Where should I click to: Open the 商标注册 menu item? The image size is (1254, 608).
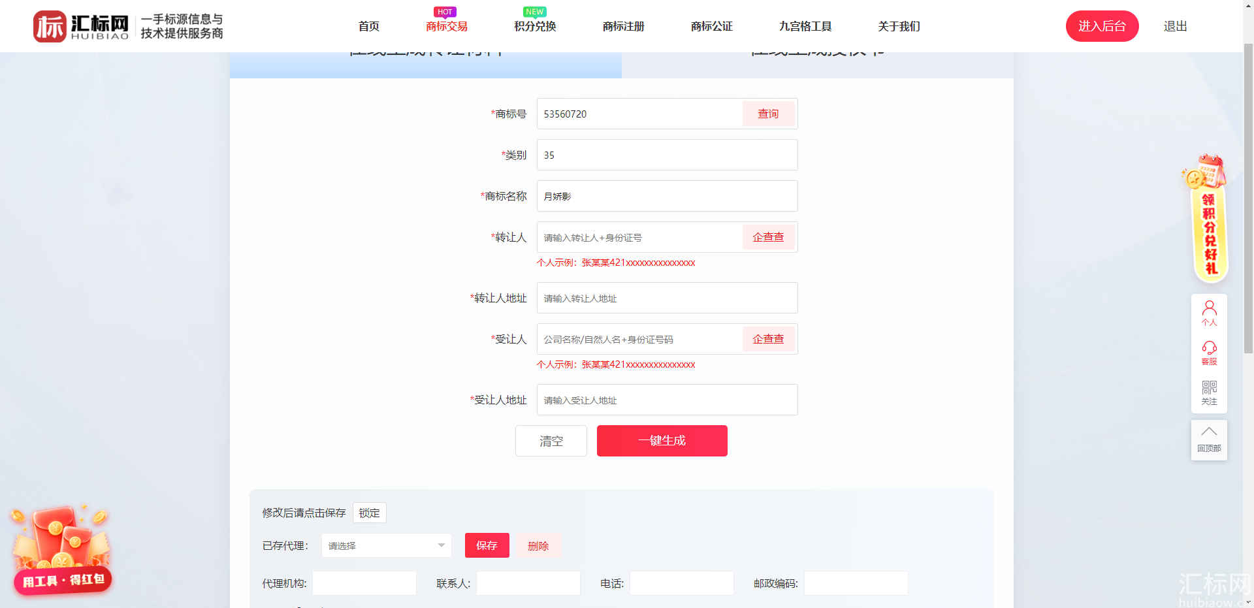pyautogui.click(x=624, y=26)
